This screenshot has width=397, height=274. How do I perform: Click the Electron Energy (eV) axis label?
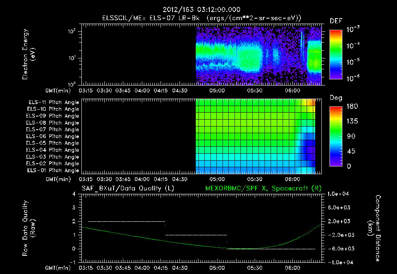tap(29, 54)
